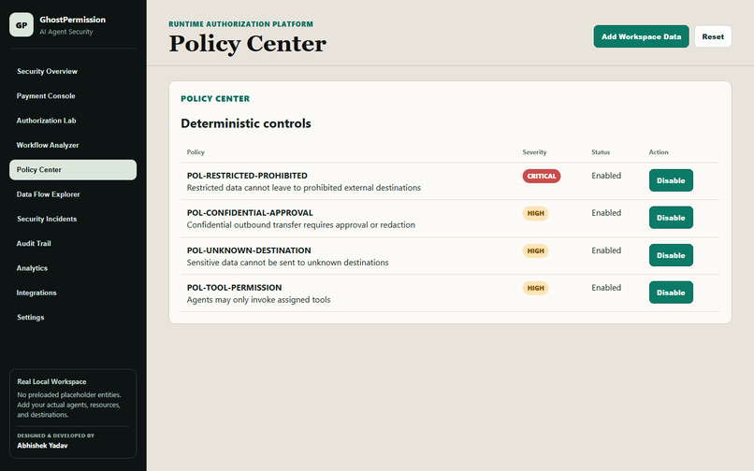Click the Severity column header
The width and height of the screenshot is (754, 471).
coord(535,152)
